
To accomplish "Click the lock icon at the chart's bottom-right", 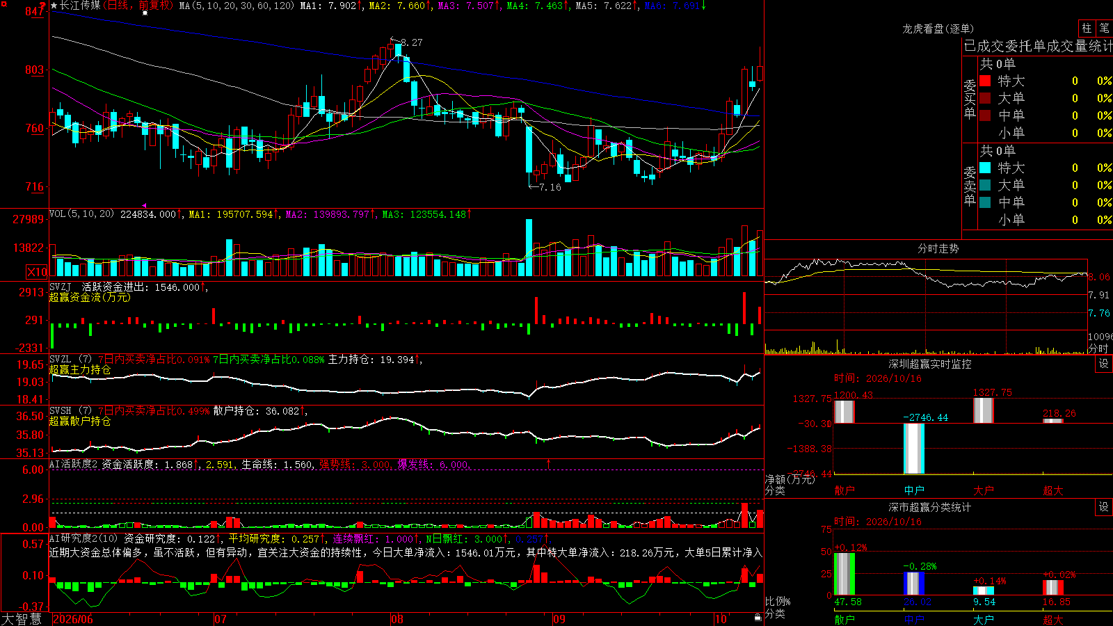I will click(x=758, y=617).
